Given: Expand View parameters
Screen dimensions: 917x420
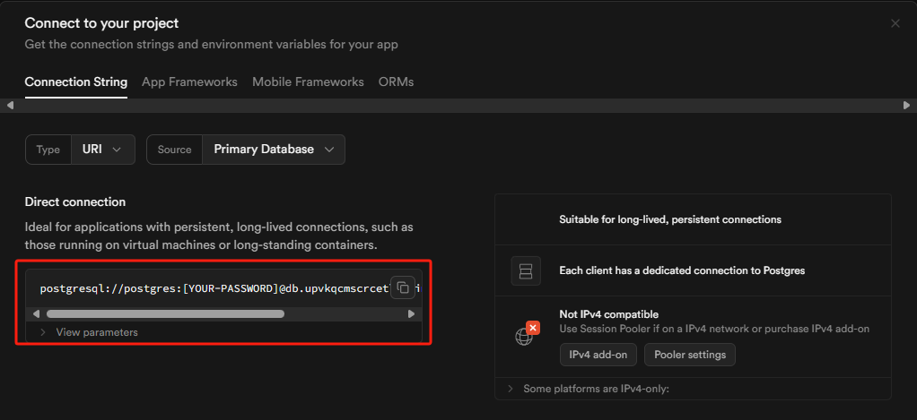Looking at the screenshot, I should (x=89, y=332).
